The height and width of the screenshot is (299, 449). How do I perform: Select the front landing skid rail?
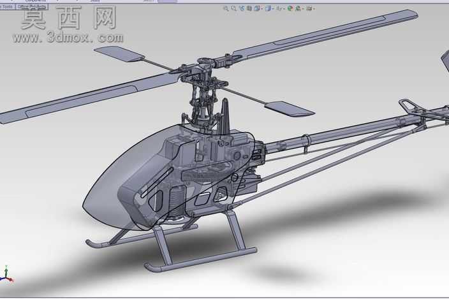[200, 260]
